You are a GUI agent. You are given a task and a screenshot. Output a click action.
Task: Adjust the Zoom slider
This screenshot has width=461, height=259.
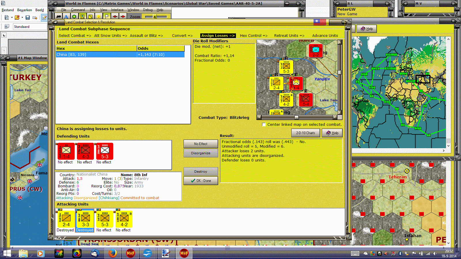click(x=156, y=17)
